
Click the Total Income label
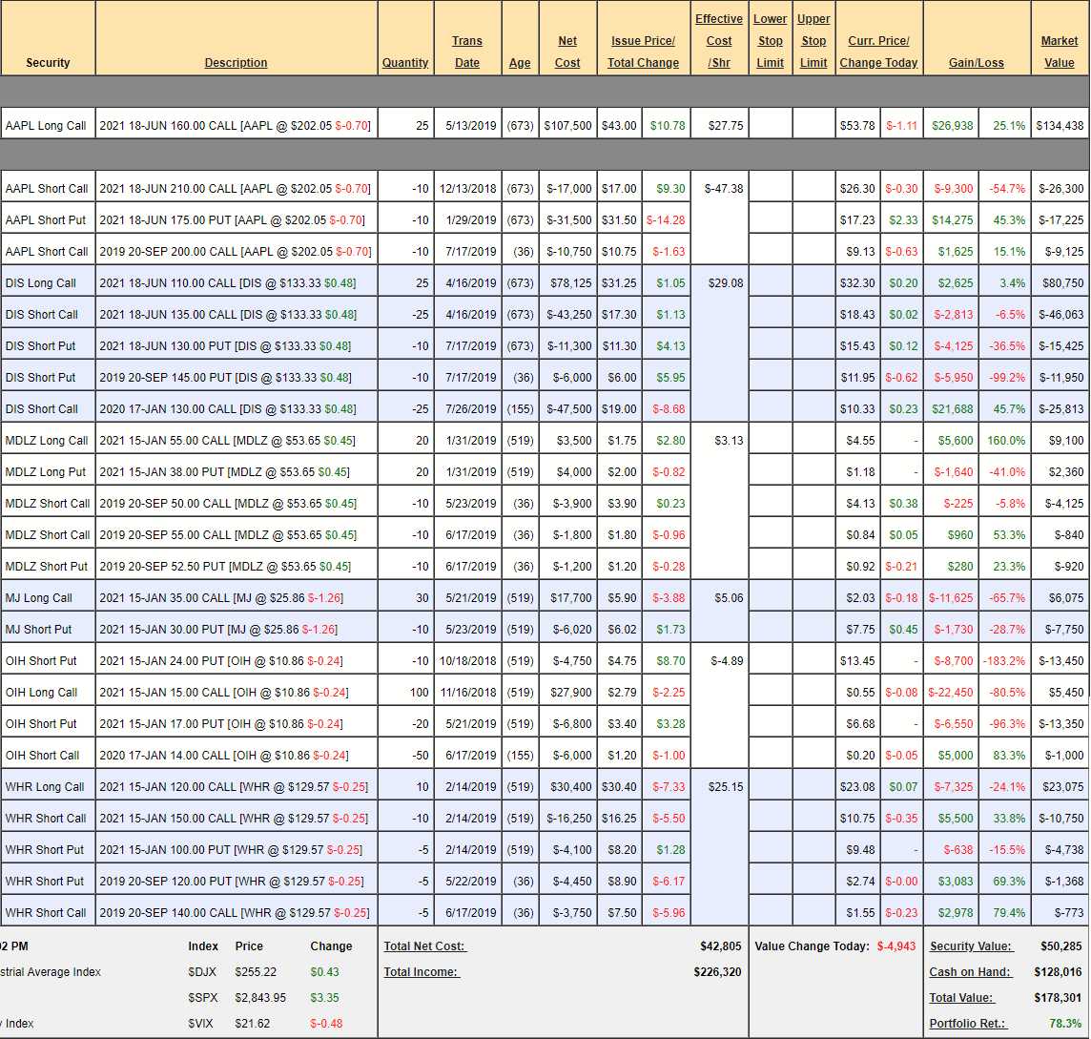click(x=421, y=972)
